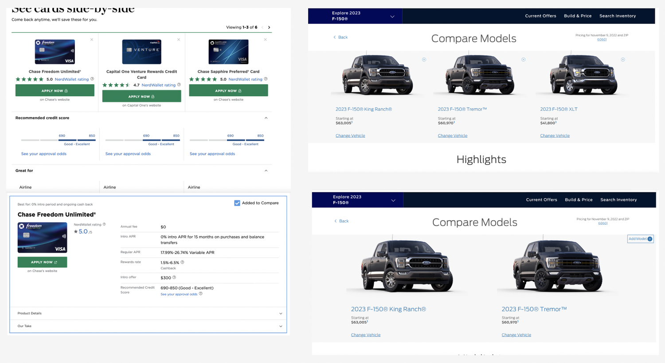665x363 pixels.
Task: Click rewards rate info icon
Action: click(x=182, y=262)
